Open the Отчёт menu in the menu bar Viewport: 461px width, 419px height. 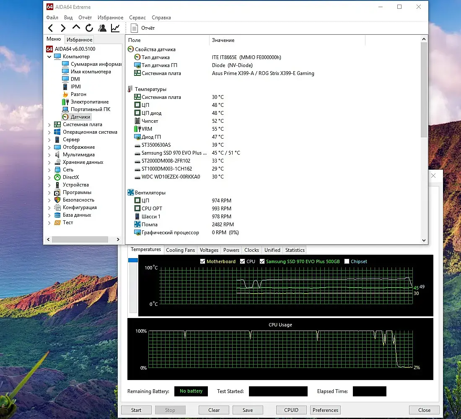tap(85, 18)
